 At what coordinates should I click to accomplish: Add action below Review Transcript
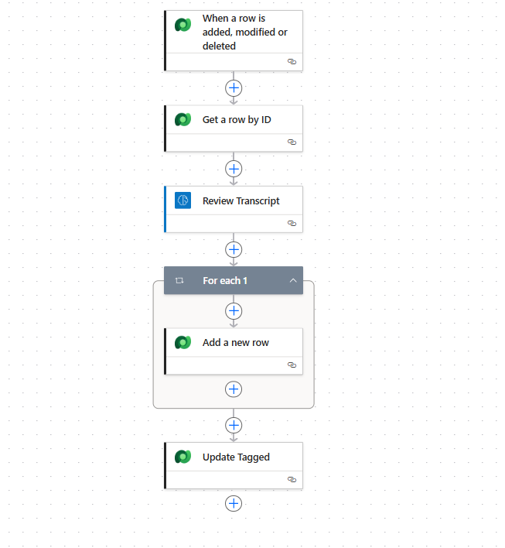234,249
